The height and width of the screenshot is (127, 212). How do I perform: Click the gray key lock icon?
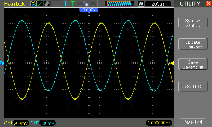tap(80, 4)
